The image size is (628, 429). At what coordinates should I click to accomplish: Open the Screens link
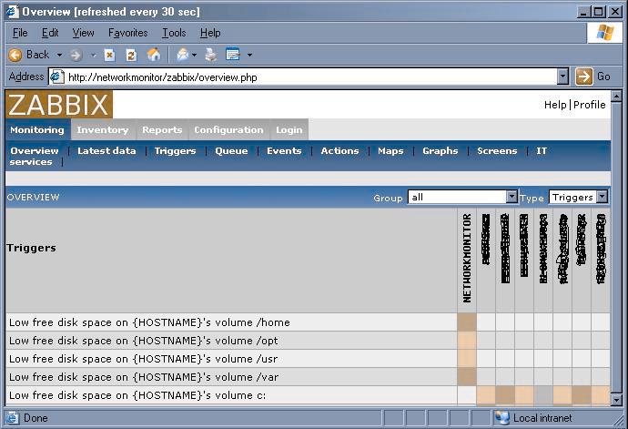coord(497,151)
